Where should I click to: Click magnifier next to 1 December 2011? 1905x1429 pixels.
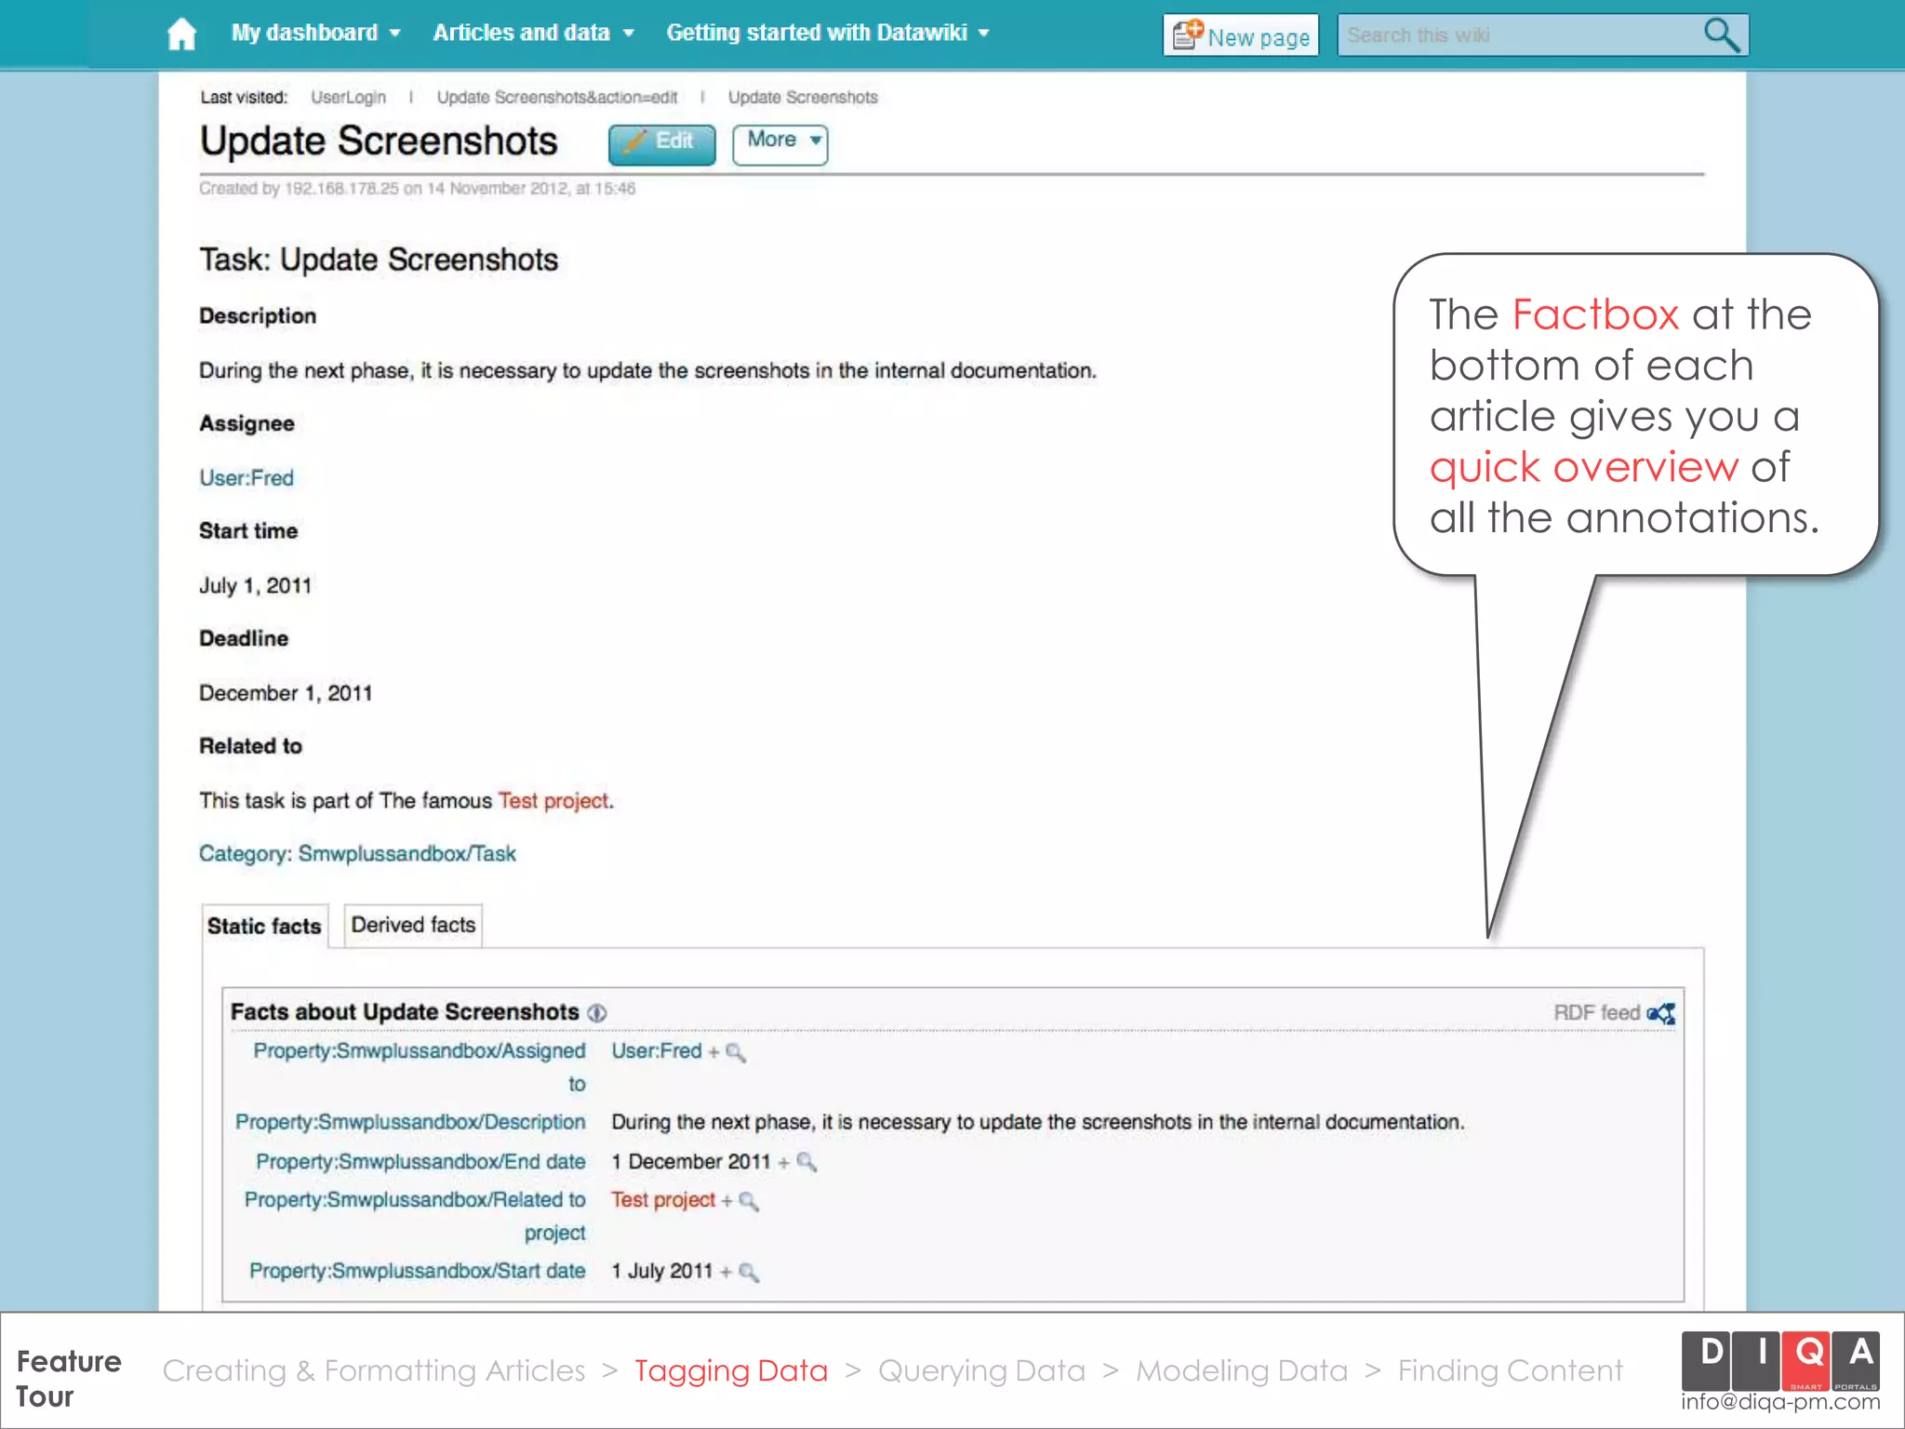click(x=806, y=1162)
